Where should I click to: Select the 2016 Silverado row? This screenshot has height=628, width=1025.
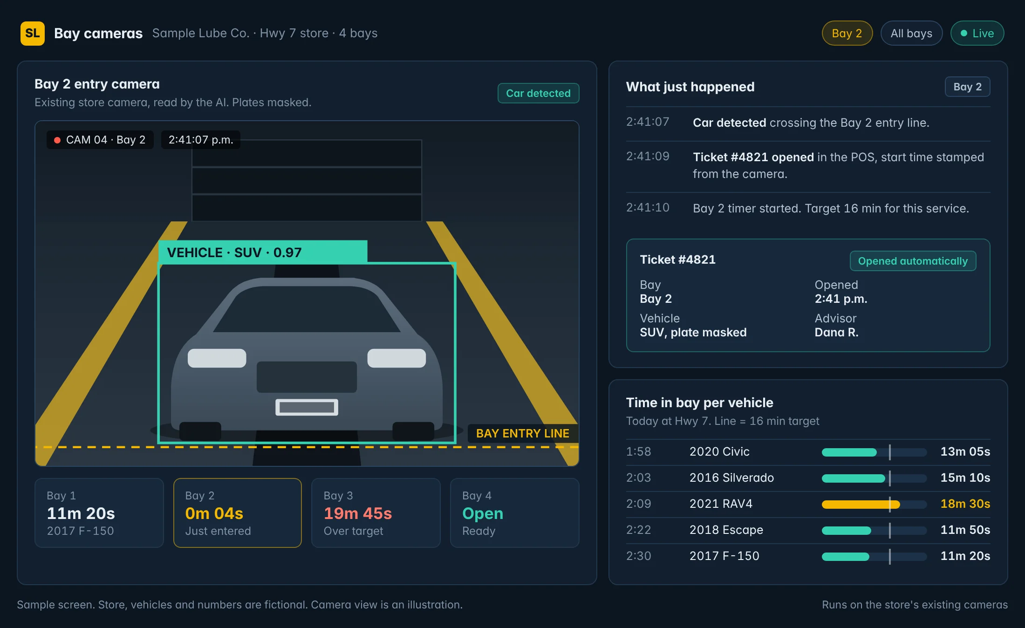click(808, 478)
